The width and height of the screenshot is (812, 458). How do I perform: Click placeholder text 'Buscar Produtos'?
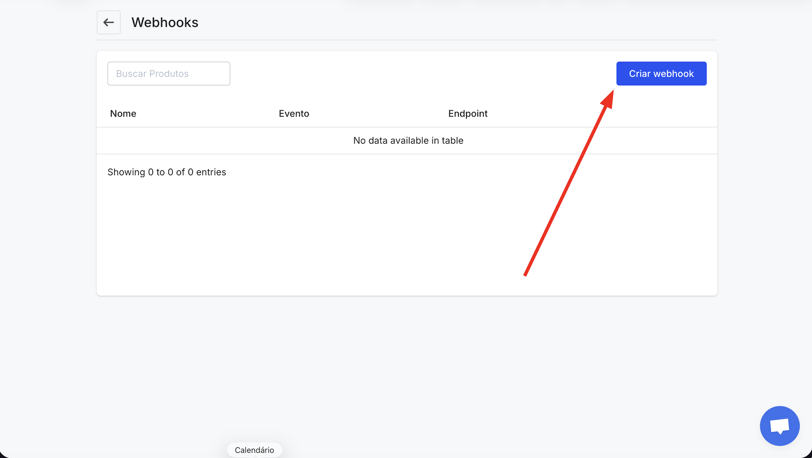(152, 73)
